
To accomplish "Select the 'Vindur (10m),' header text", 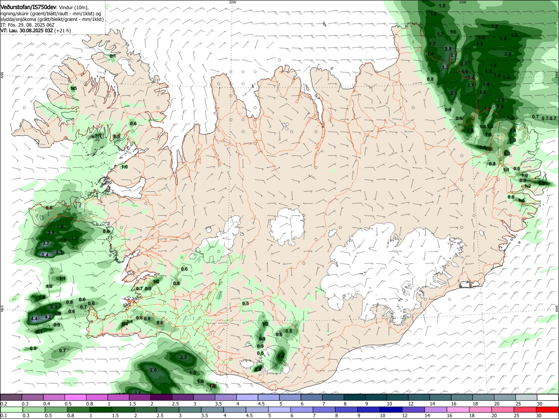I will [73, 8].
